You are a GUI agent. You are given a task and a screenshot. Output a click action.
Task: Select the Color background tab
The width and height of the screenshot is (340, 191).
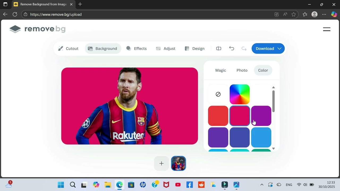tap(263, 70)
